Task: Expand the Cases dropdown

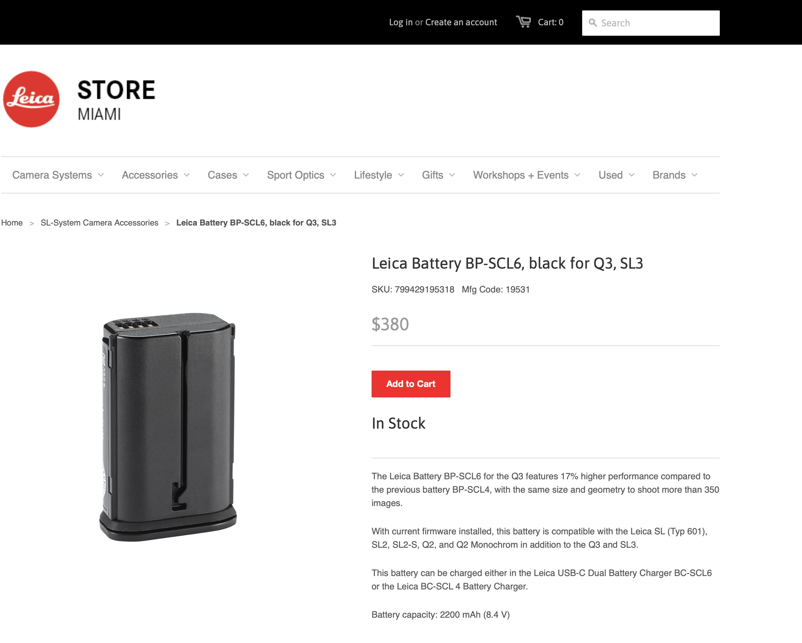Action: (x=228, y=175)
